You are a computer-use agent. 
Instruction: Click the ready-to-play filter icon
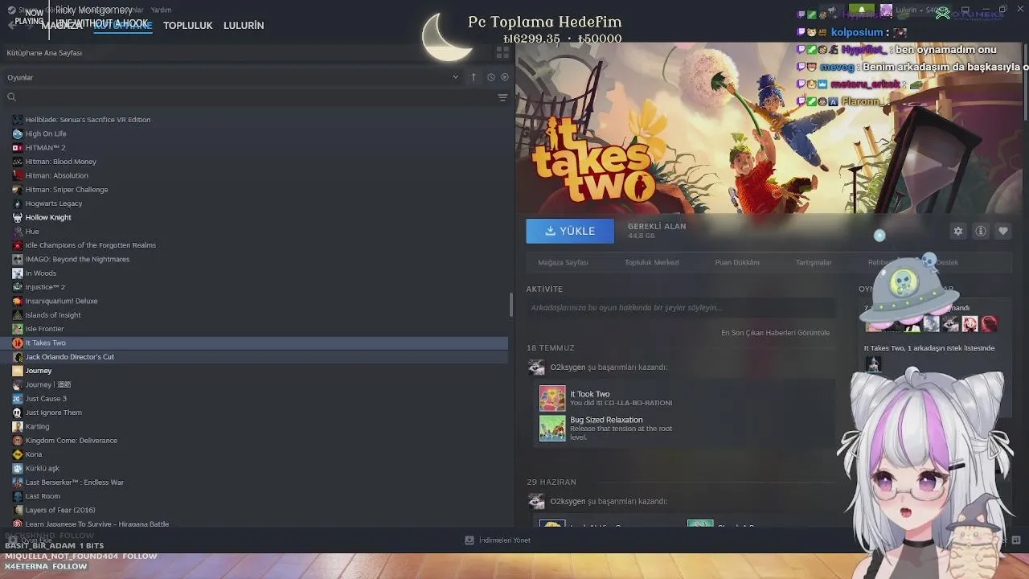(x=505, y=77)
